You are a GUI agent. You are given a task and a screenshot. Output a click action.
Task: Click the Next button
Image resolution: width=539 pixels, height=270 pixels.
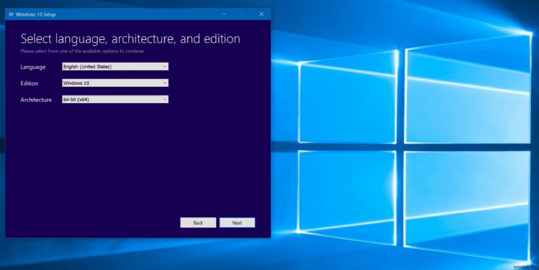[237, 223]
